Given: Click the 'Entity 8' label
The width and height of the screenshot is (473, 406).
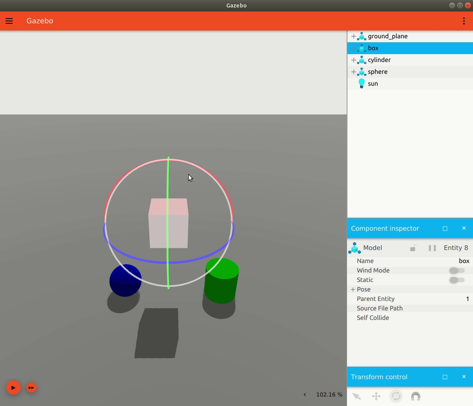Looking at the screenshot, I should (456, 248).
